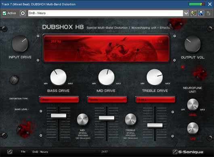Click the bass band level fader handle
Viewport: 214px width, 157px height.
point(59,116)
